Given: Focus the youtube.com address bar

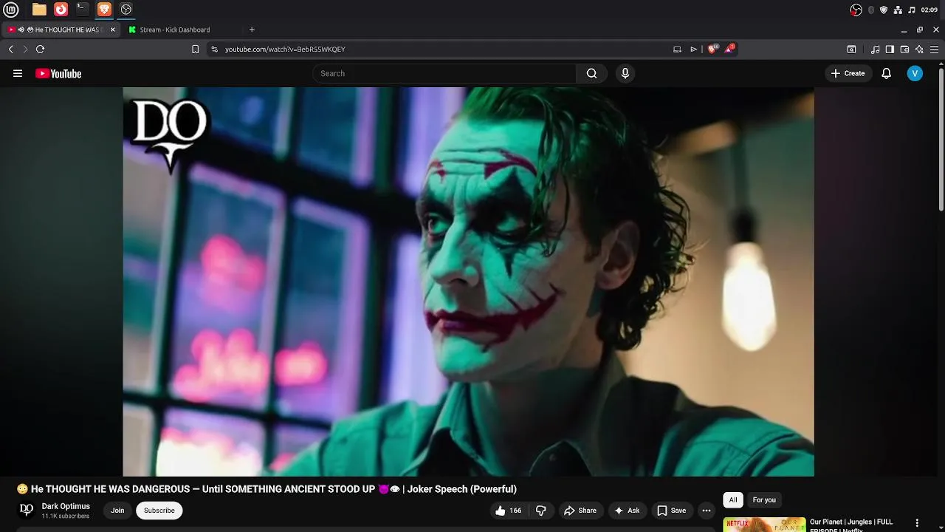Looking at the screenshot, I should click(x=443, y=49).
